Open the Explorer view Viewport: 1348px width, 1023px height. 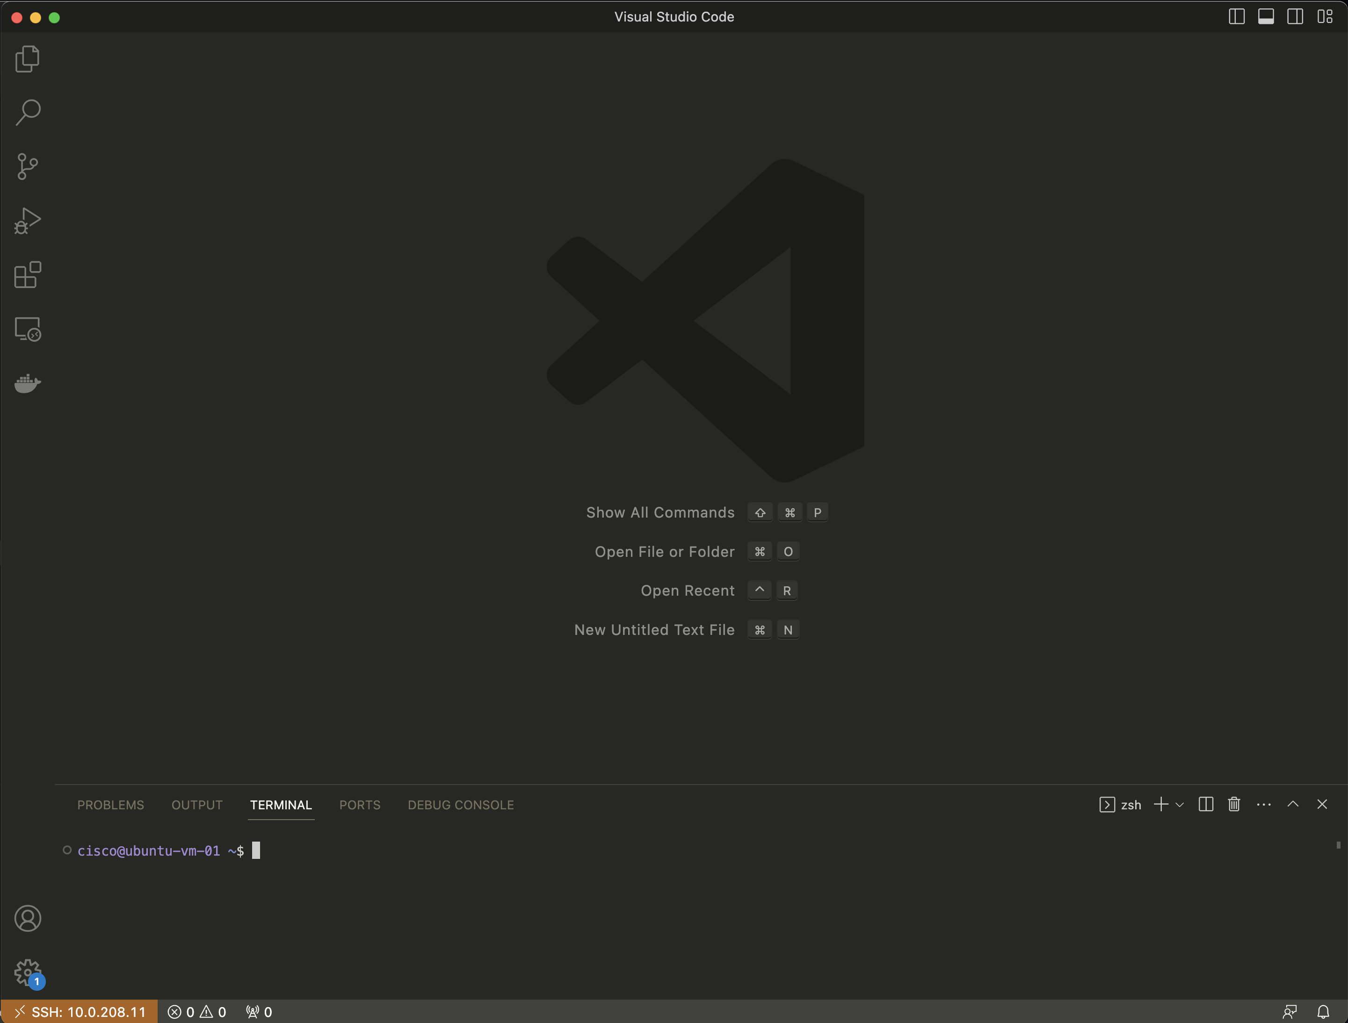click(x=28, y=59)
